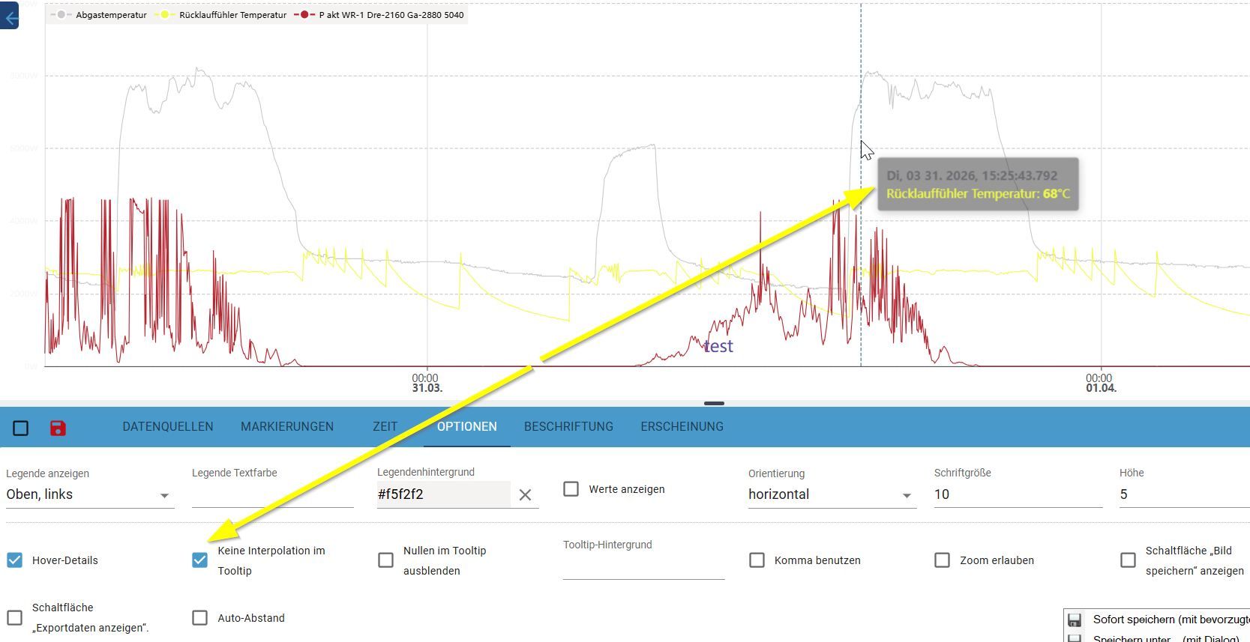Open the Erscheinung tab
1250x642 pixels.
(682, 426)
